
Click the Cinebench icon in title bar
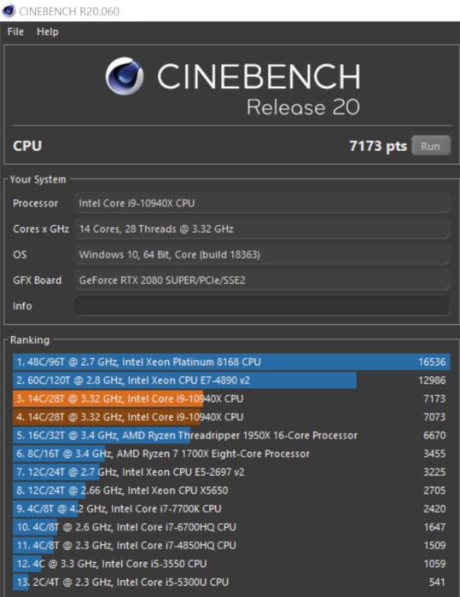9,10
